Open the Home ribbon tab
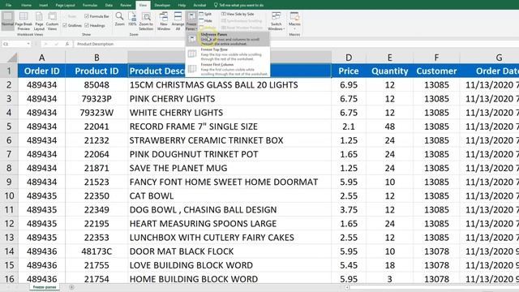 26,5
